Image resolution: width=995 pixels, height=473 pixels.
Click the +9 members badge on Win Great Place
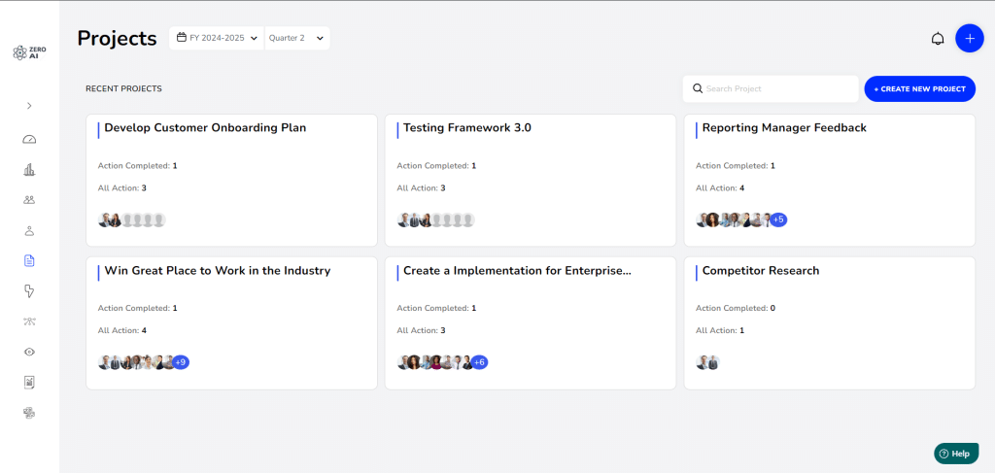coord(181,362)
